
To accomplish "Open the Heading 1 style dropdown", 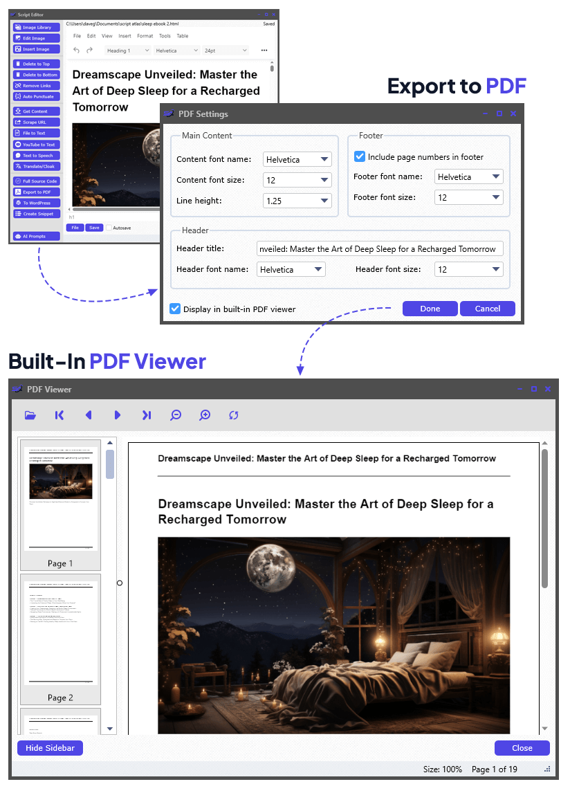I will pos(128,51).
